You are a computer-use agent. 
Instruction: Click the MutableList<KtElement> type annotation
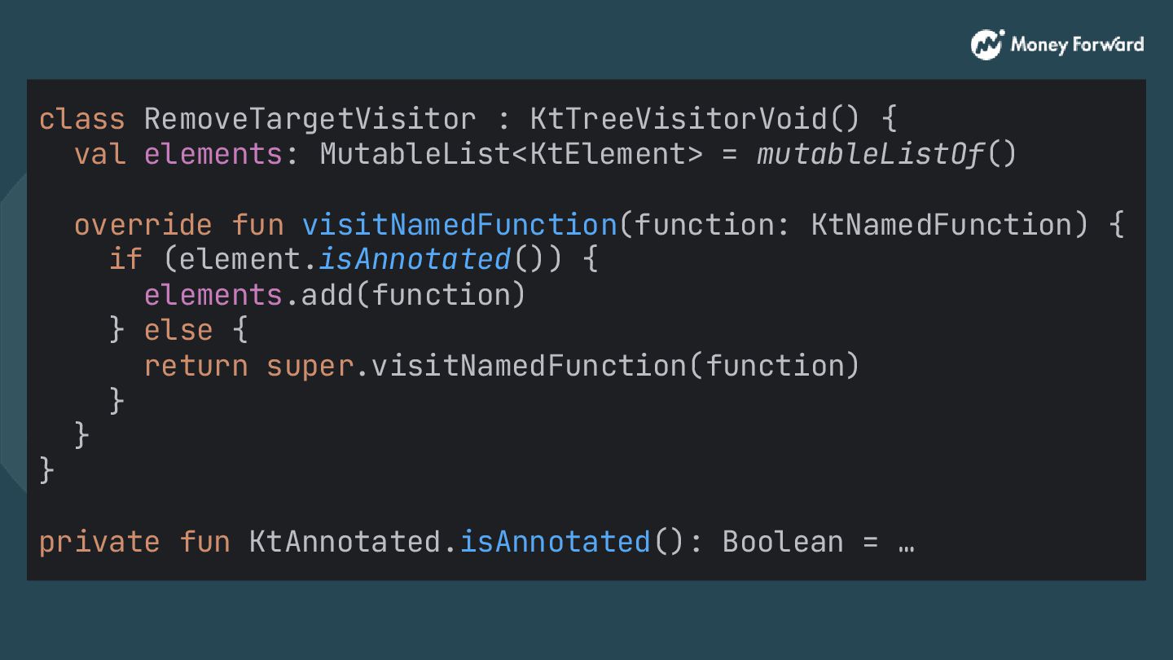(511, 154)
